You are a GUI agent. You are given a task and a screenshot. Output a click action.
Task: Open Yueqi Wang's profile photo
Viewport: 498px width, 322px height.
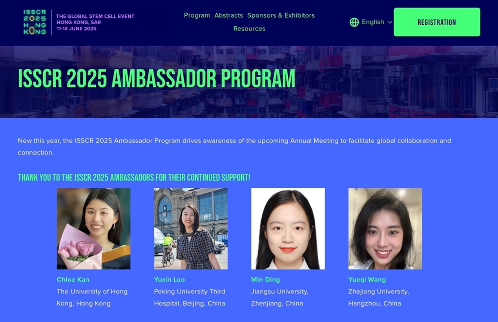[x=385, y=229]
